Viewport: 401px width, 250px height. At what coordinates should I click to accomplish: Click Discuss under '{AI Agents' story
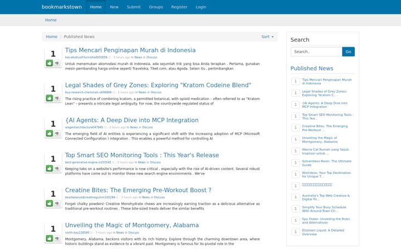147,127
